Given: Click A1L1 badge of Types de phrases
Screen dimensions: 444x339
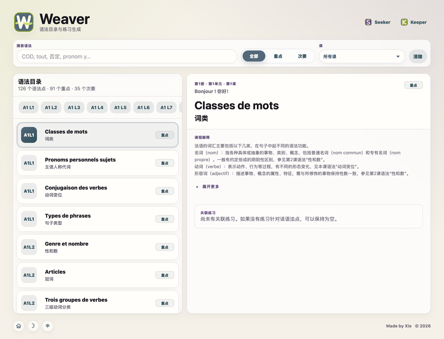Looking at the screenshot, I should [29, 219].
